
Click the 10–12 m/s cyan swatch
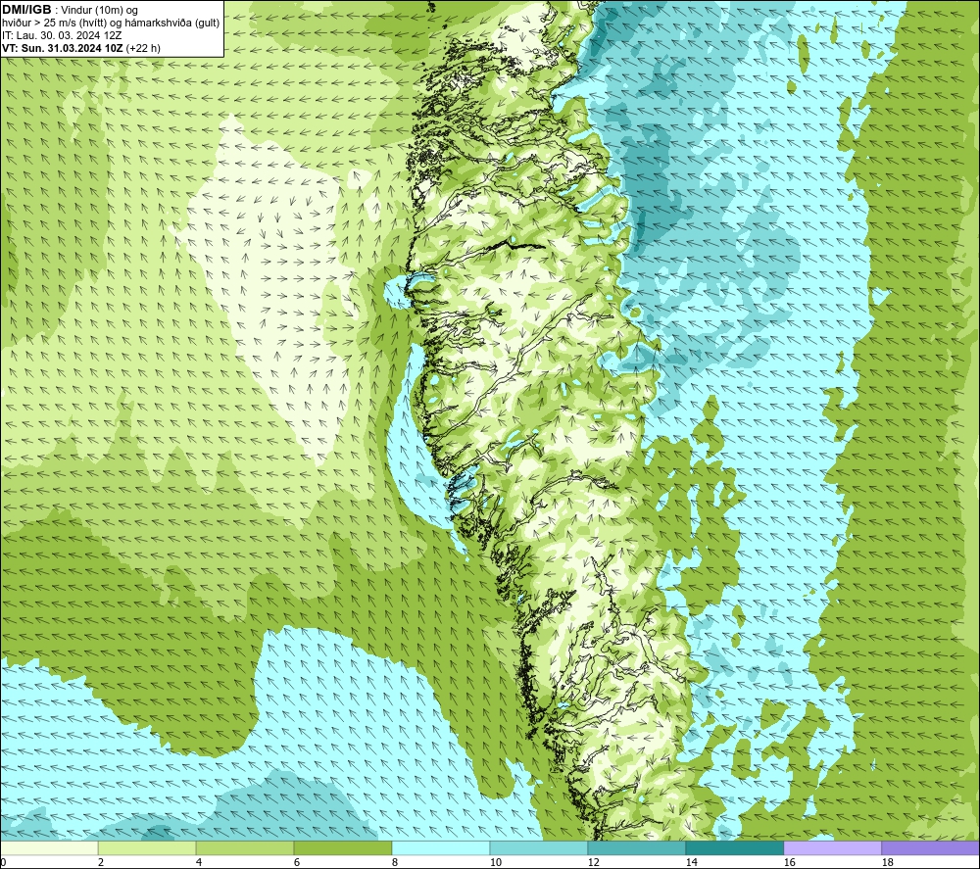click(x=539, y=847)
